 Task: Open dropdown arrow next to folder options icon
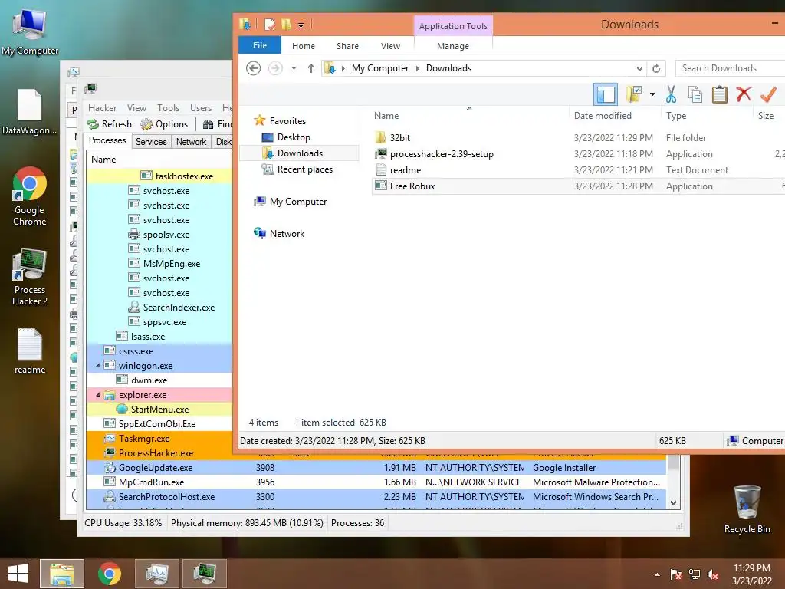pos(652,94)
